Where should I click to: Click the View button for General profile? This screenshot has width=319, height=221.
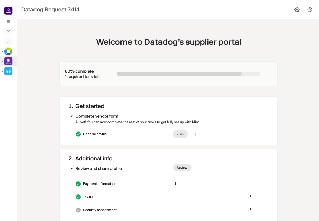click(x=180, y=134)
